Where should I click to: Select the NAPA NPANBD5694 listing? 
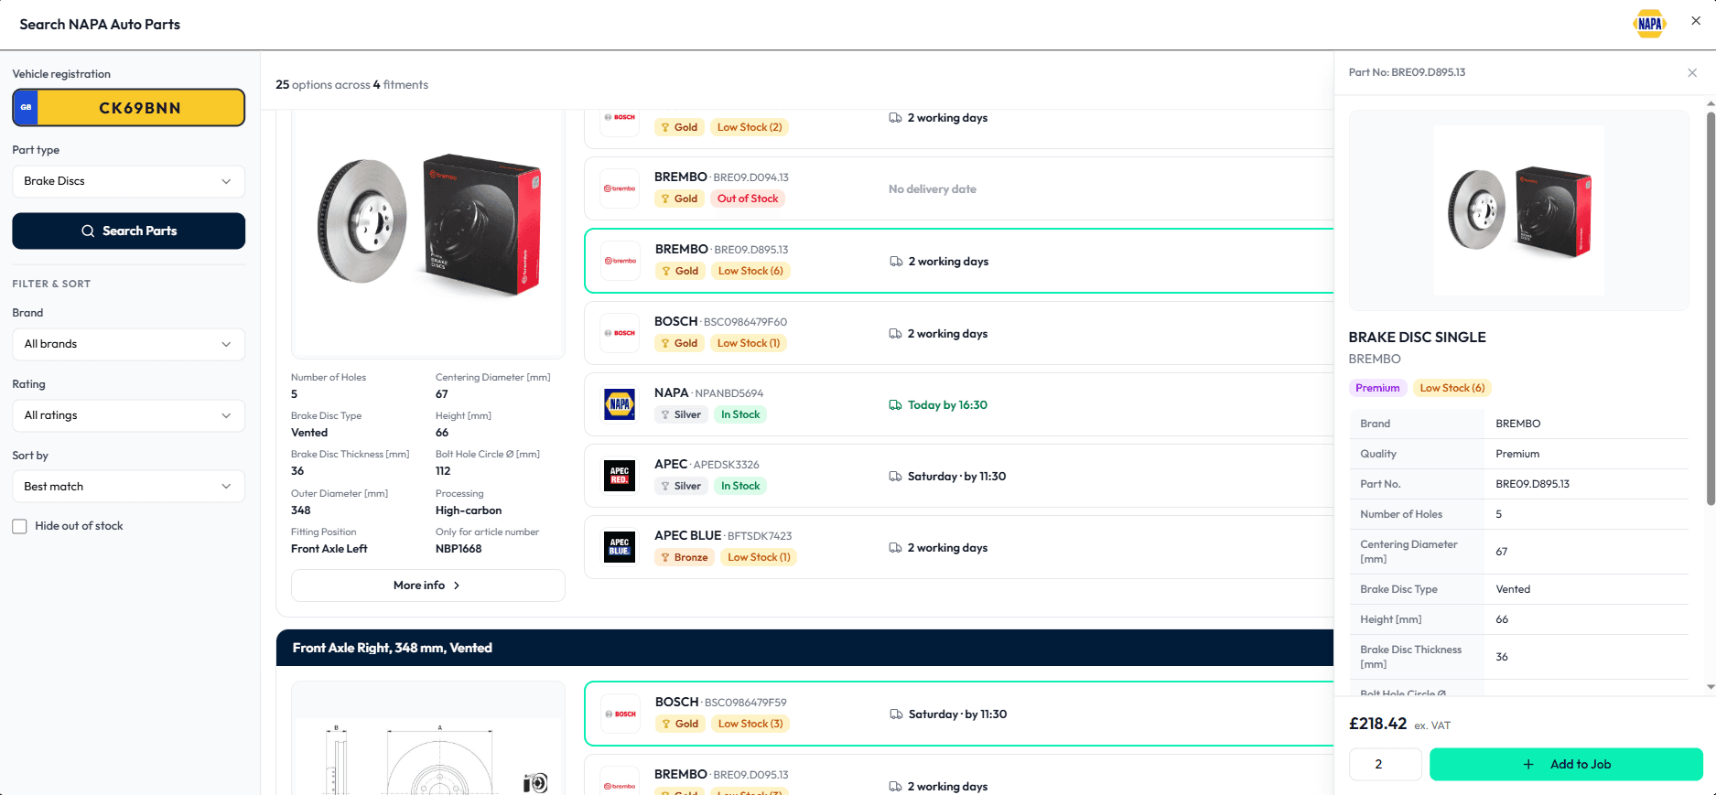958,404
